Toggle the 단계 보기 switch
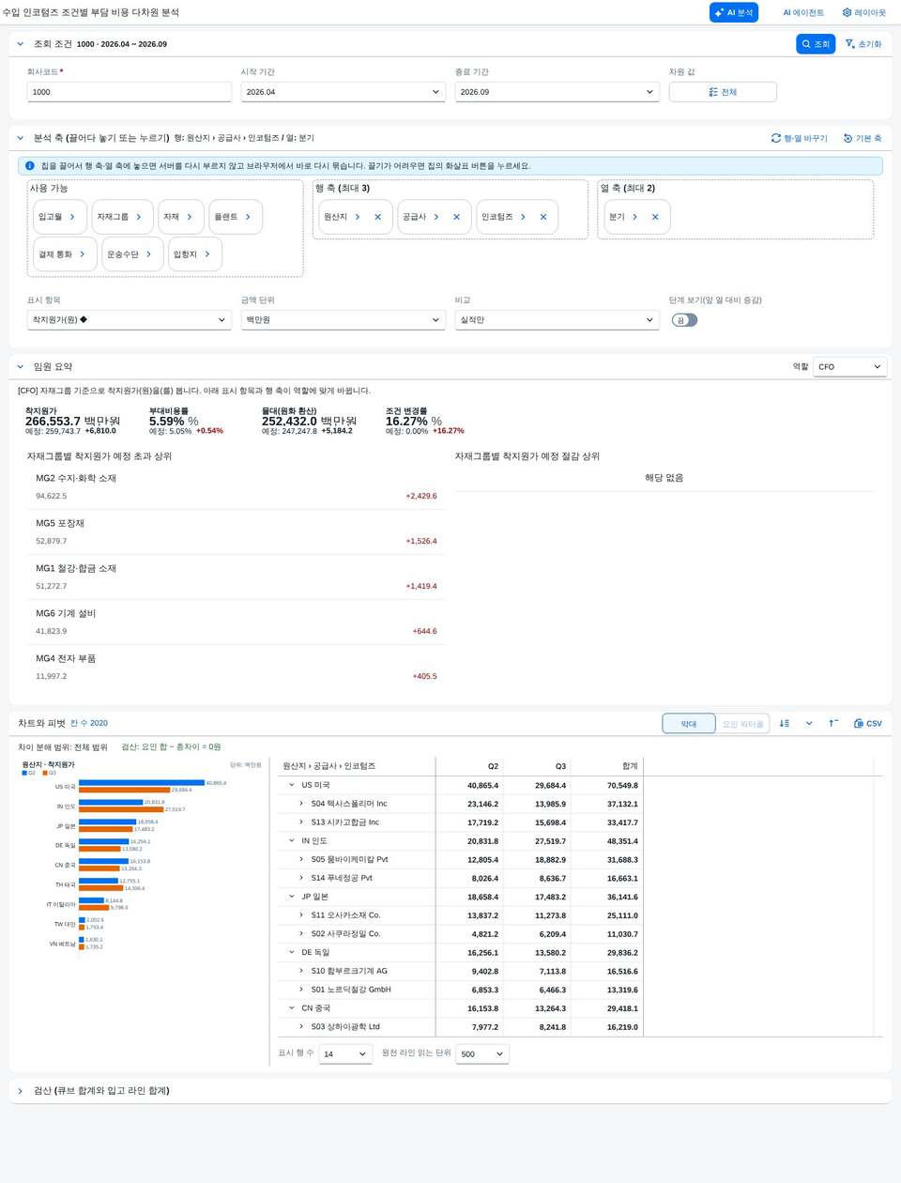901x1183 pixels. pos(685,320)
